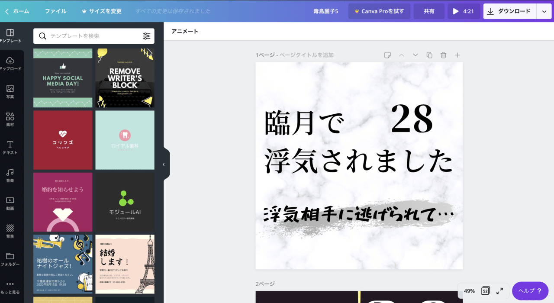Select the 祐樹のオールナイトジャズ template
The height and width of the screenshot is (303, 554).
63,264
